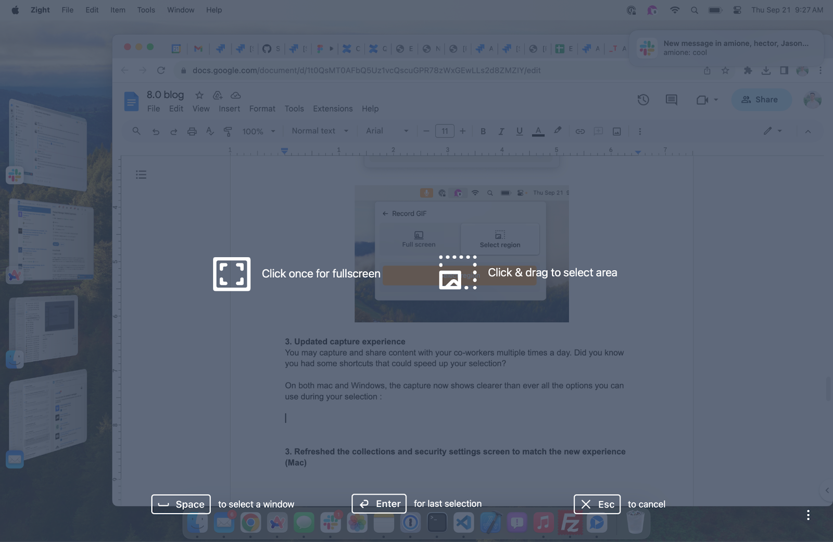Viewport: 833px width, 542px height.
Task: Open the Arial font dropdown
Action: pos(387,131)
